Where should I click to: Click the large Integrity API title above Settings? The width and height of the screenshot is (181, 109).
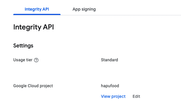pos(33,27)
